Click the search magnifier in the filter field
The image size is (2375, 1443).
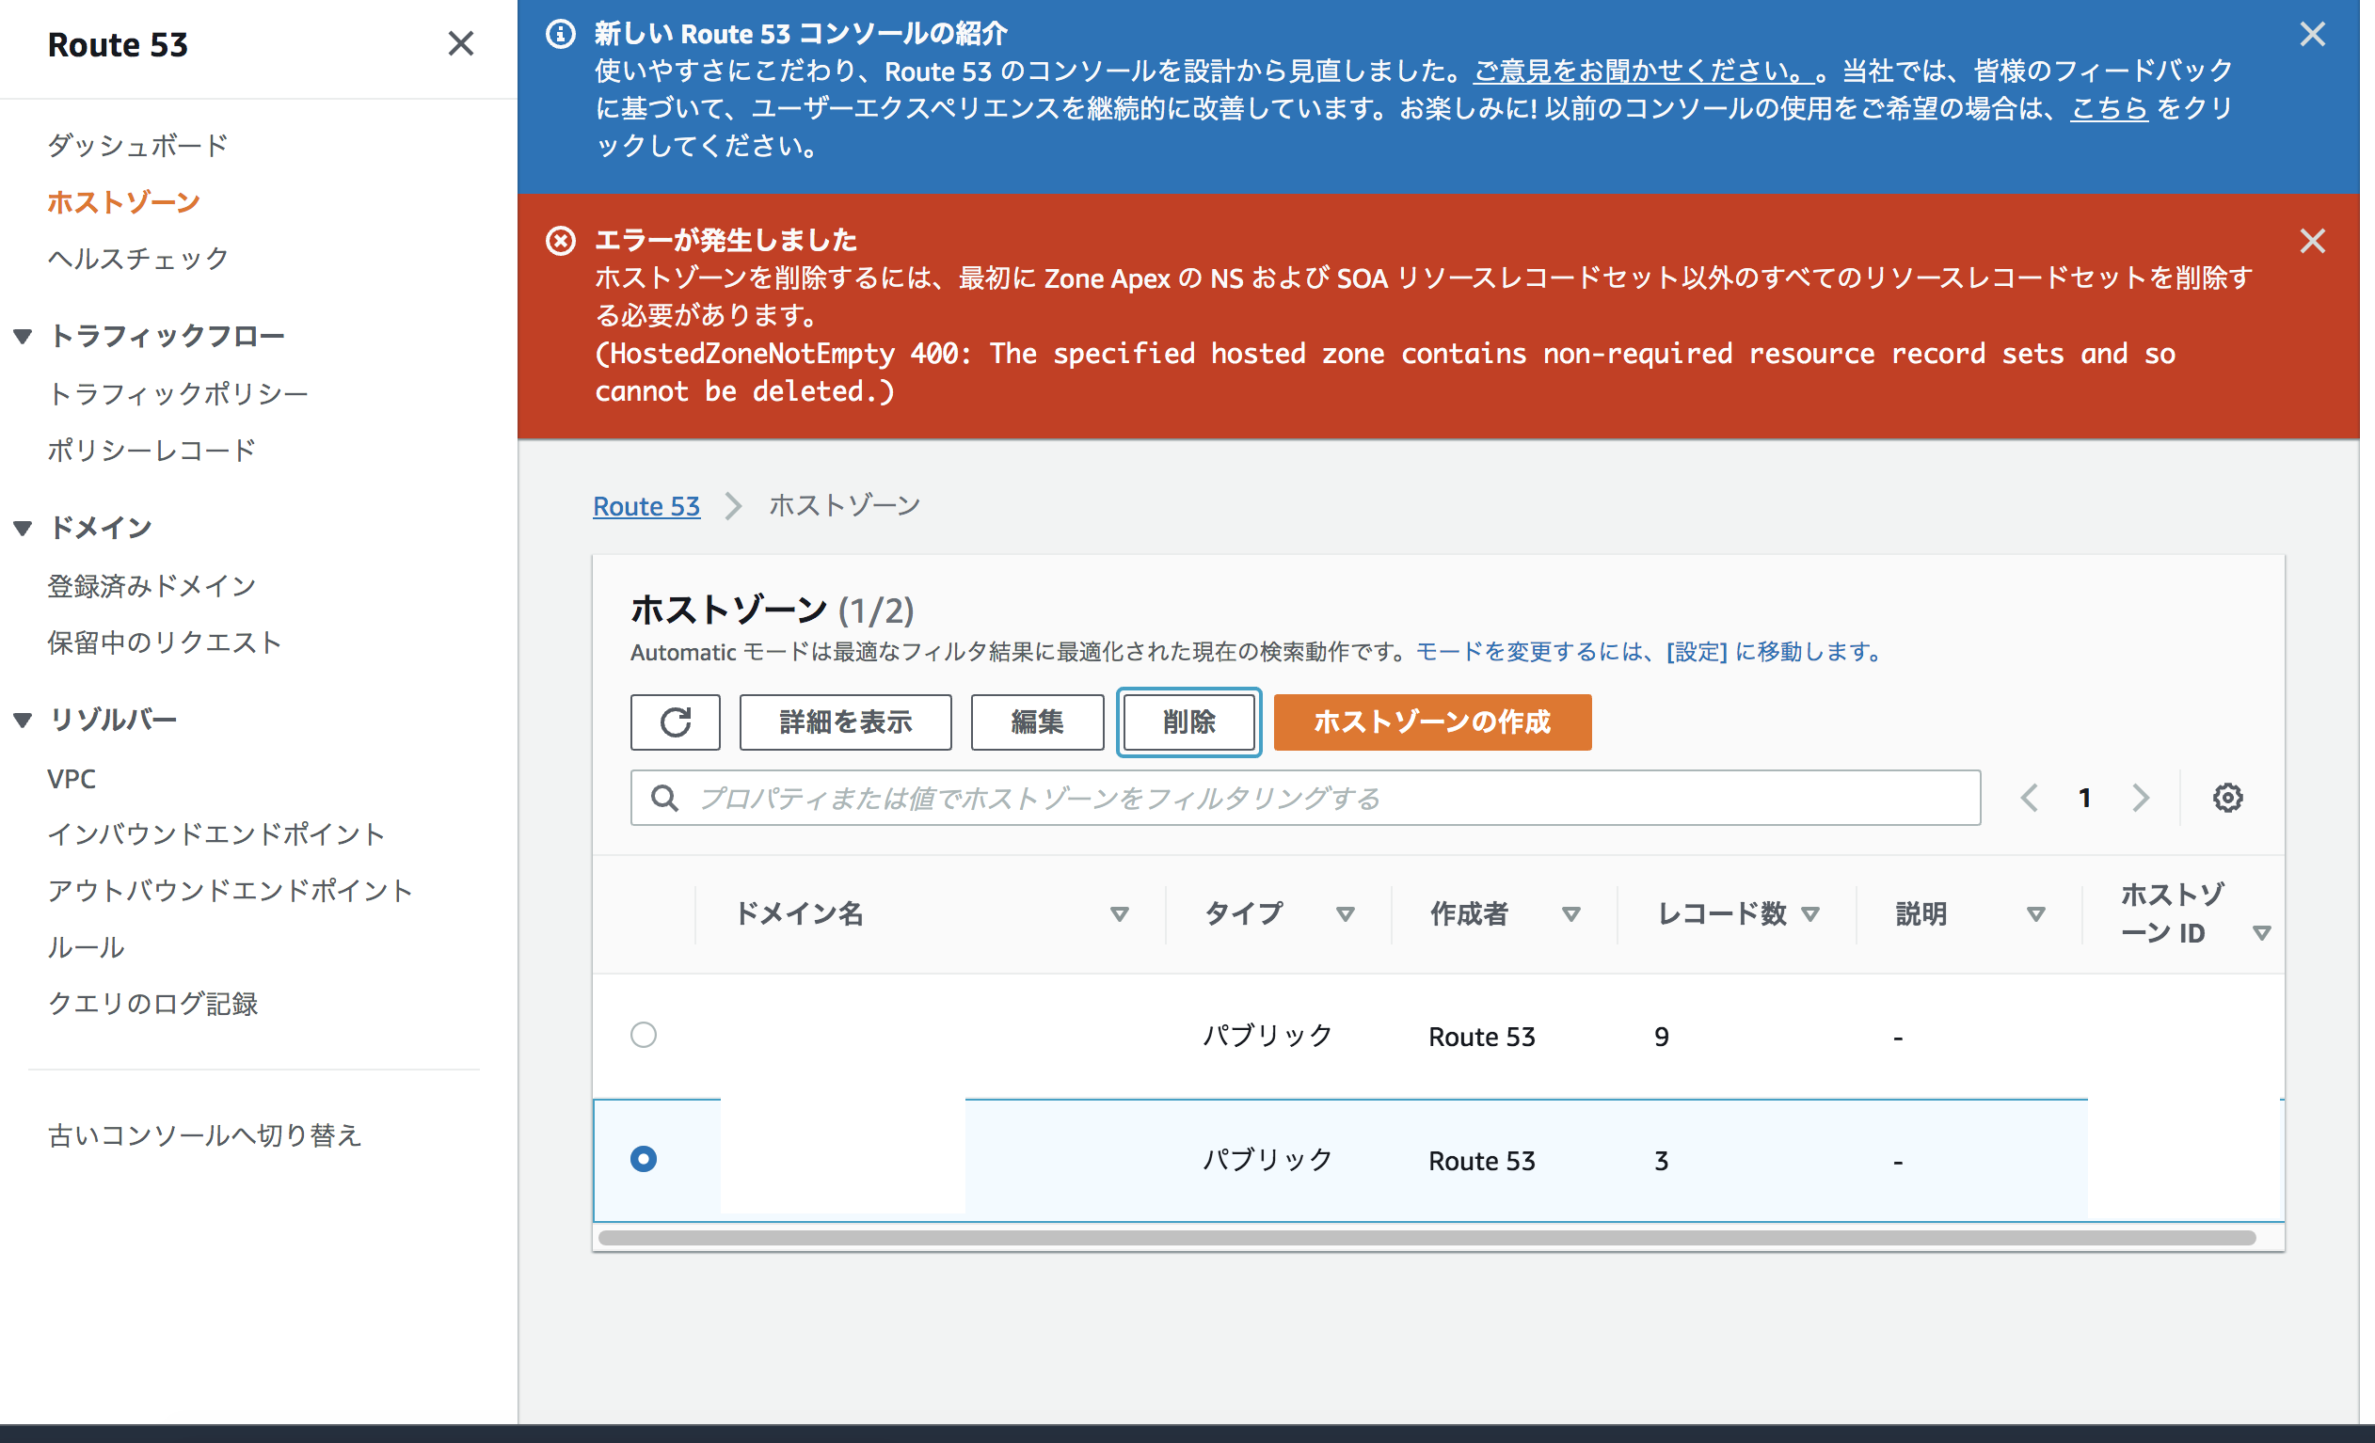click(663, 797)
